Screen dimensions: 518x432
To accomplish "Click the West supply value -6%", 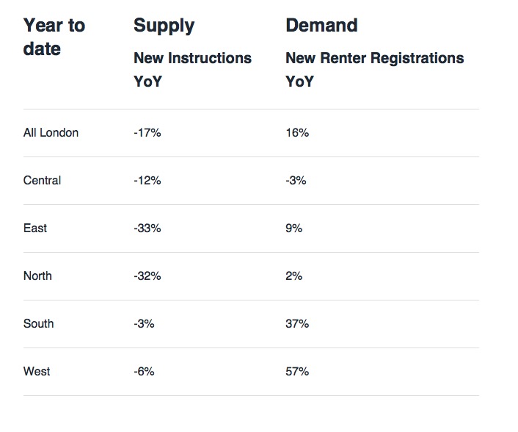I will tap(144, 372).
